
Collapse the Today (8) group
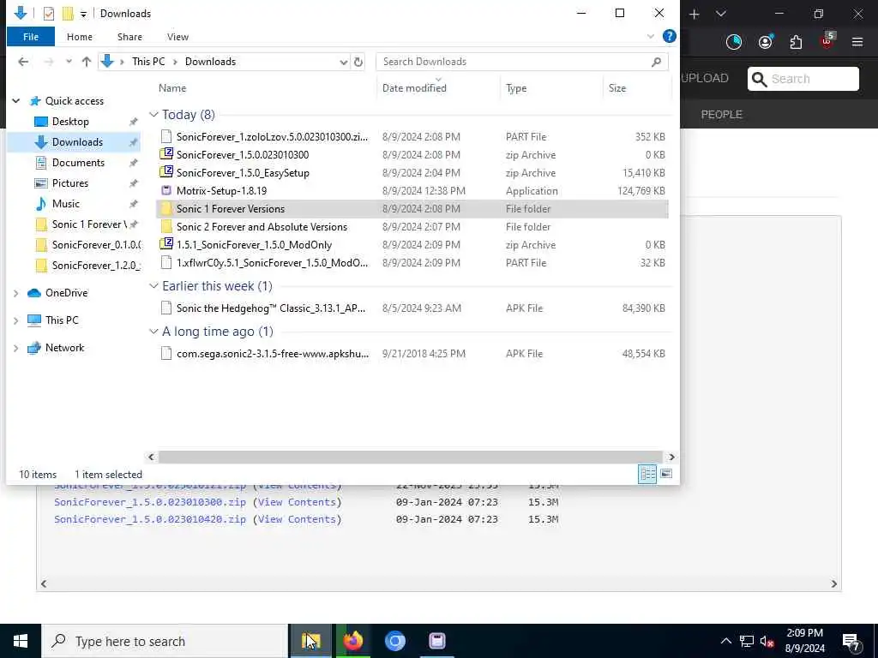point(154,115)
